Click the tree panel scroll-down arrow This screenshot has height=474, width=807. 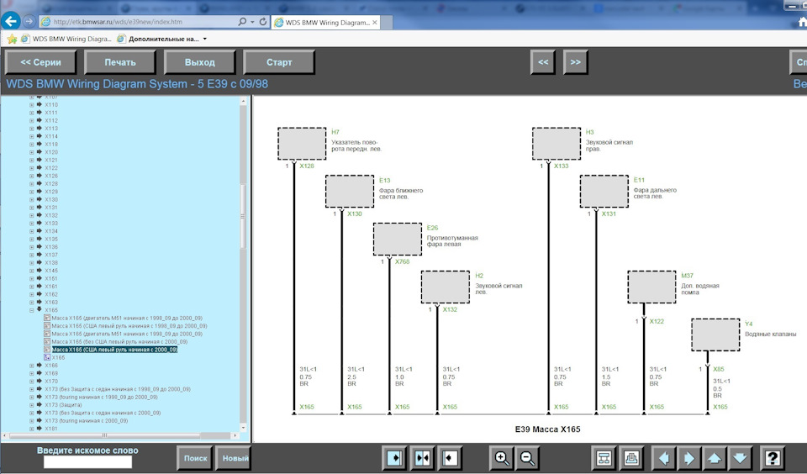click(244, 428)
